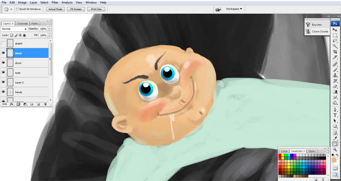
Task: Show the sketch layer visibility
Action: [4, 43]
